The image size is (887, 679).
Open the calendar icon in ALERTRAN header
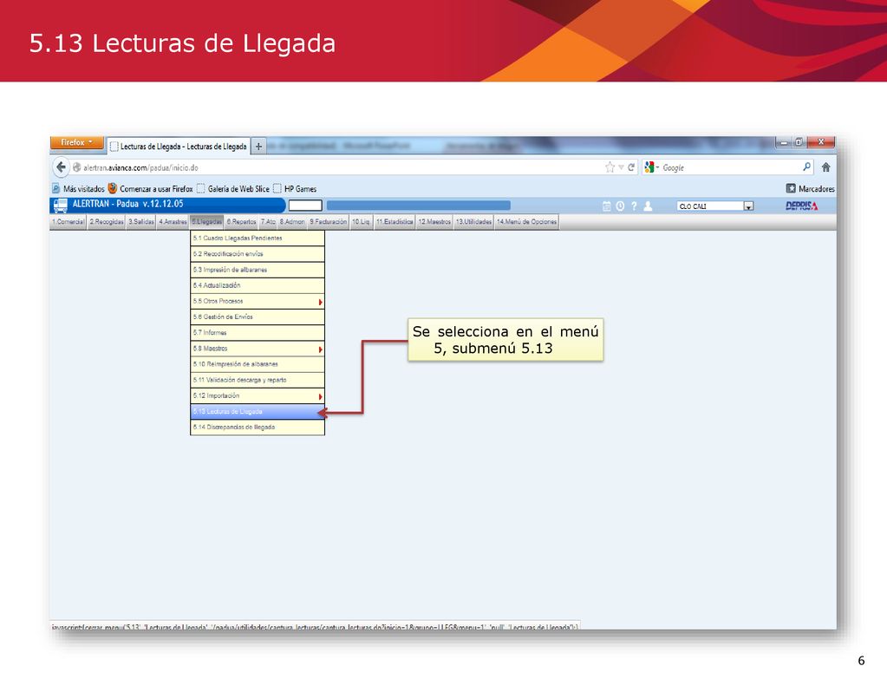click(606, 206)
